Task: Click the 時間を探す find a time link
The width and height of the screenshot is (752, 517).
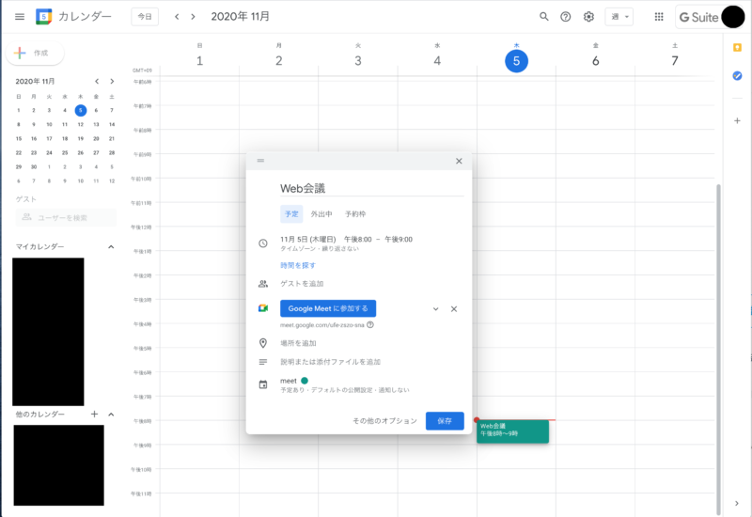Action: pos(298,265)
